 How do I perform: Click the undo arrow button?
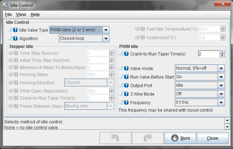(x=115, y=138)
